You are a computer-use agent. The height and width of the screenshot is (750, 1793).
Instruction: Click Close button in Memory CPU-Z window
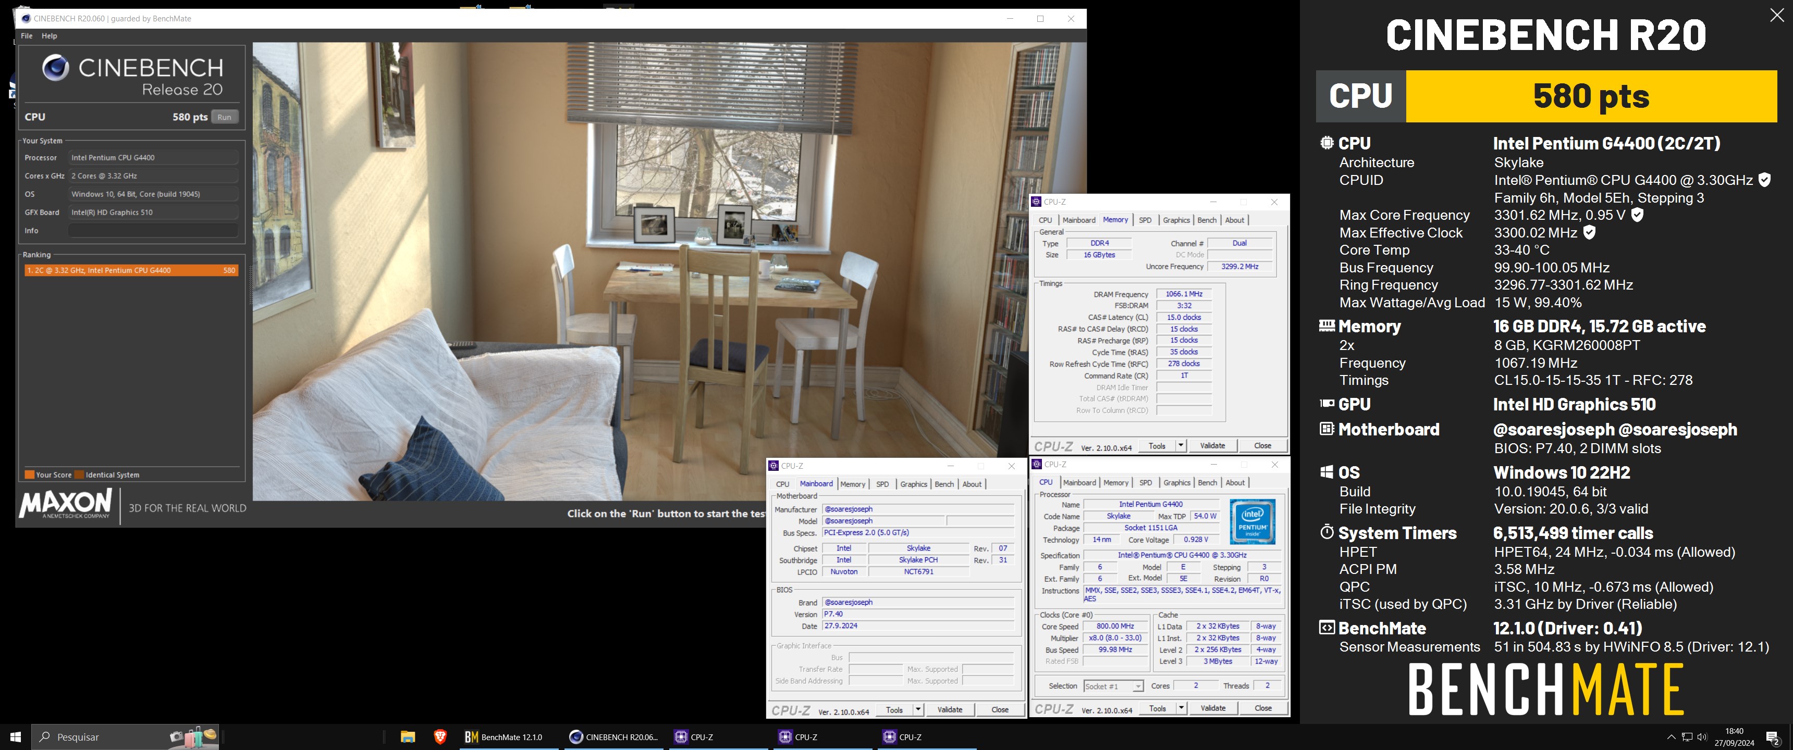point(1262,445)
